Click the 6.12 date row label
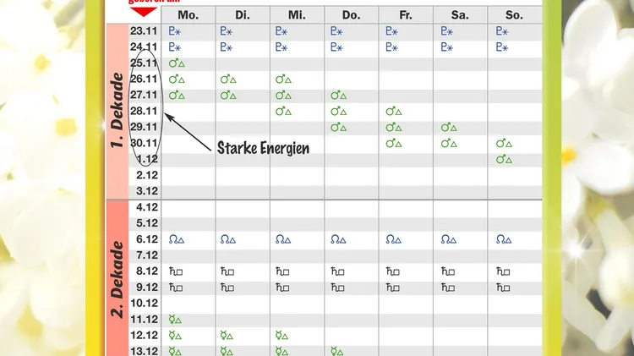Screen dimensions: 634x356 click(x=147, y=239)
